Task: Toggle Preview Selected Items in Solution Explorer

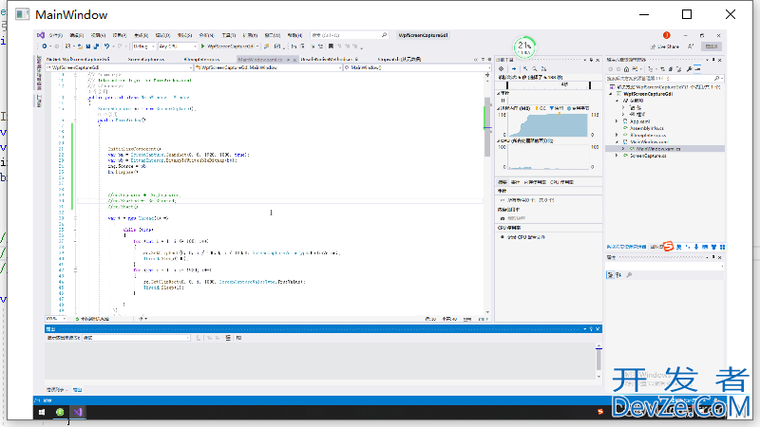Action: (697, 68)
